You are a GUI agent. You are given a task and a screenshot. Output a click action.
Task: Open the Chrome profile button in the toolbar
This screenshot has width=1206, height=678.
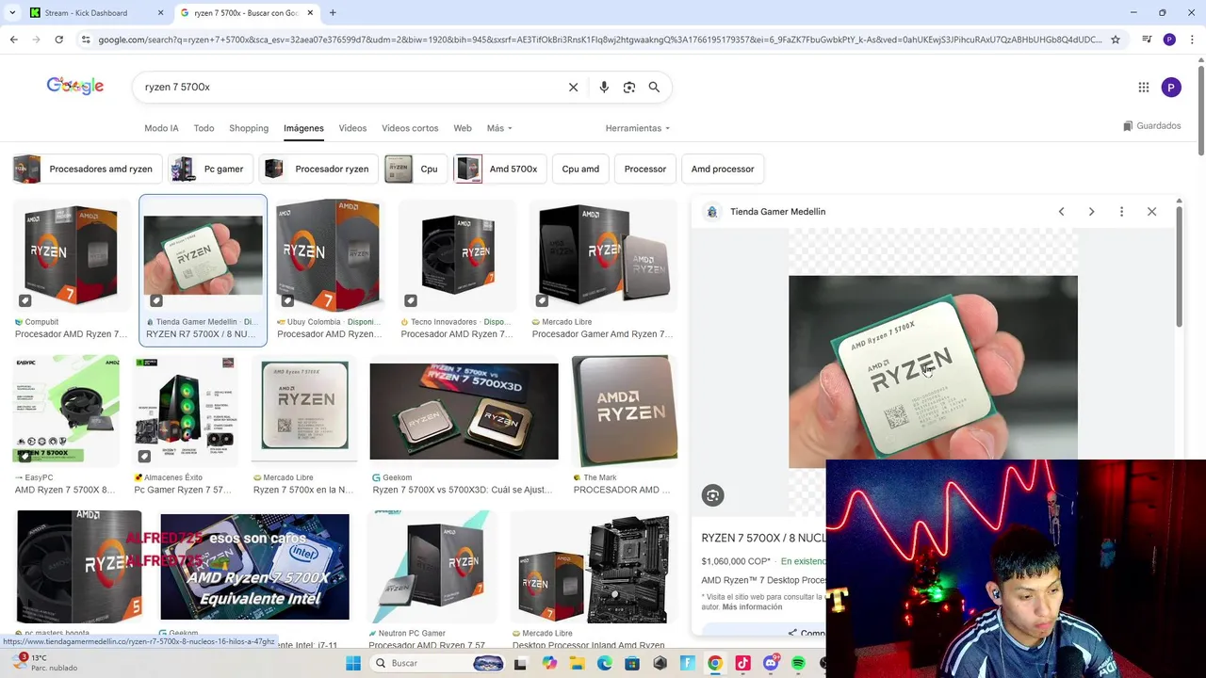[1169, 40]
